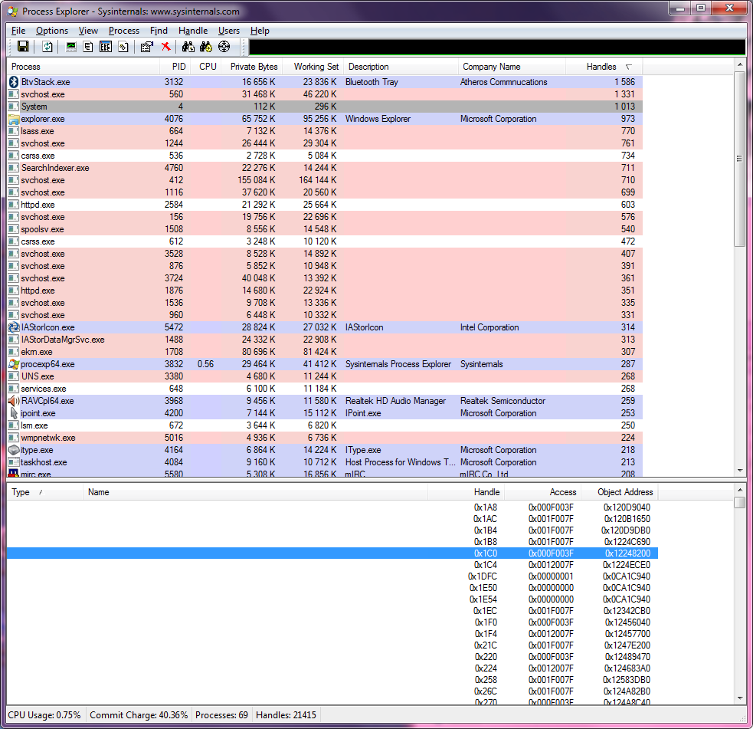Click the black CPU usage graph in toolbar

point(496,47)
